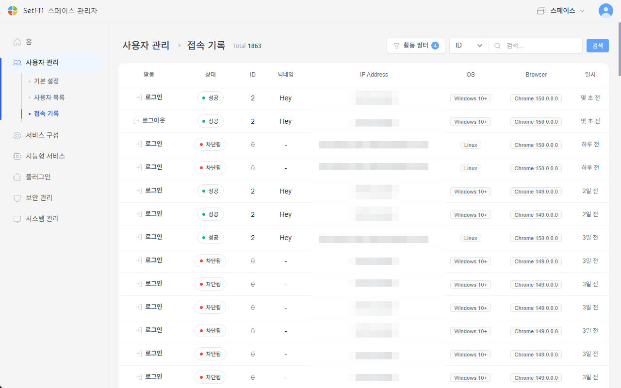Click the logout arrow icon beside 로그아웃
621x388 pixels.
pos(136,121)
